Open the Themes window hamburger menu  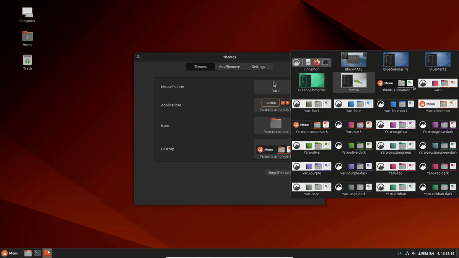[138, 57]
